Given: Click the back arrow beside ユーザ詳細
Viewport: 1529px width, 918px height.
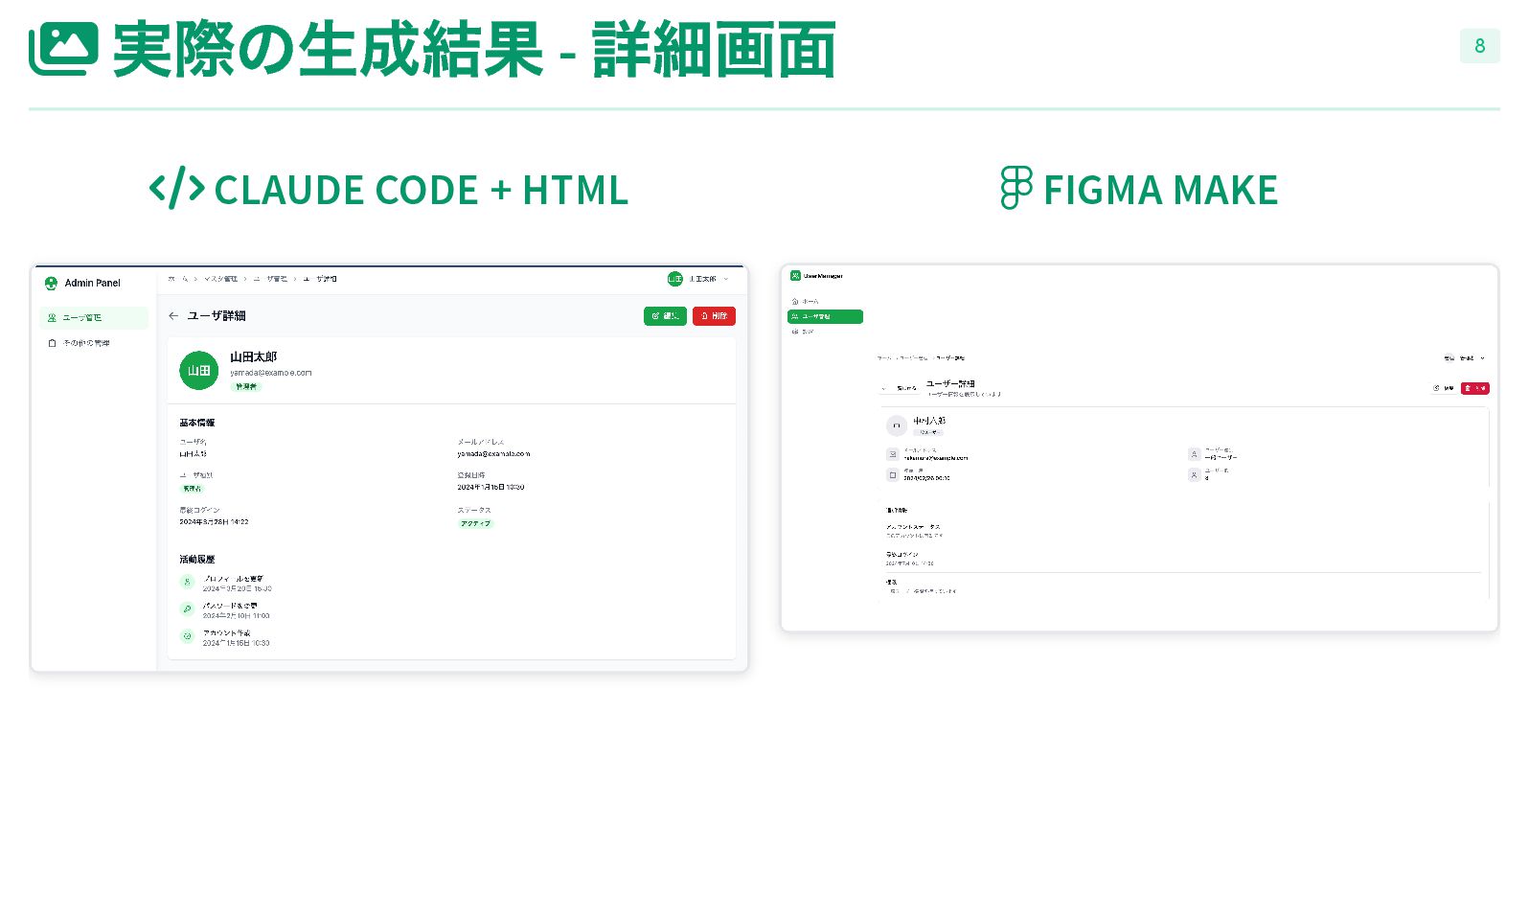Looking at the screenshot, I should tap(173, 315).
